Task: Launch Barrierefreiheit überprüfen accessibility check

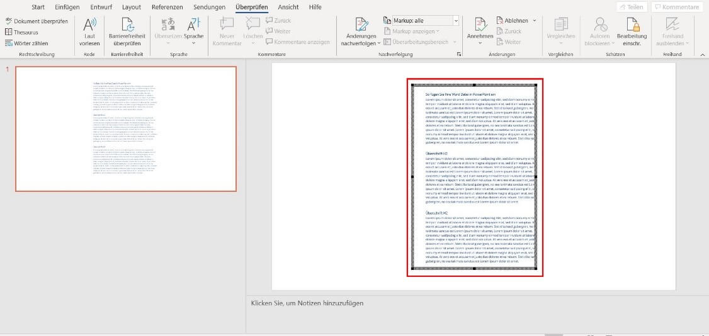Action: [x=127, y=31]
